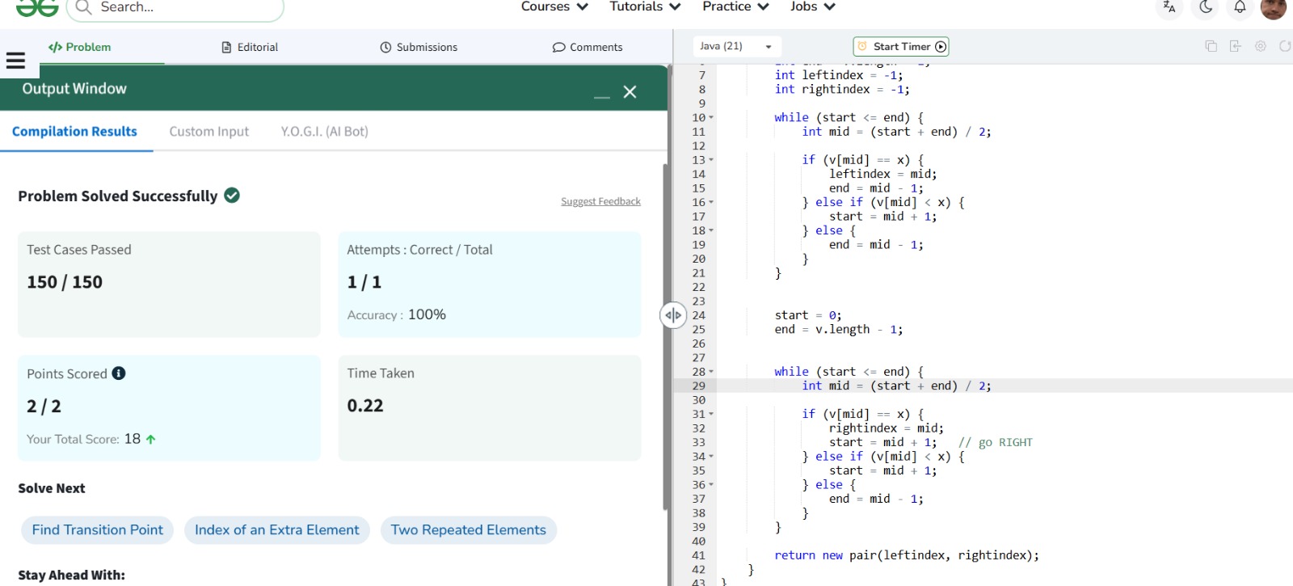Copy code using editor copy icon

click(x=1211, y=46)
